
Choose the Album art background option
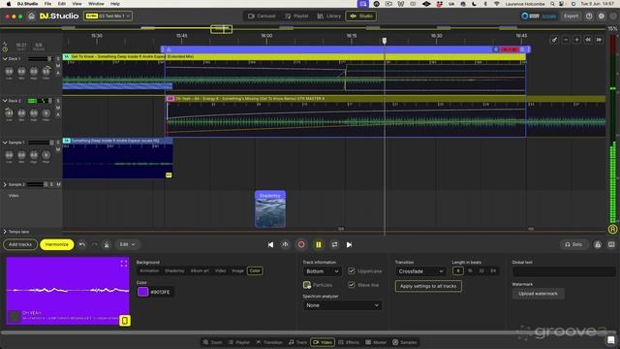[x=200, y=271]
